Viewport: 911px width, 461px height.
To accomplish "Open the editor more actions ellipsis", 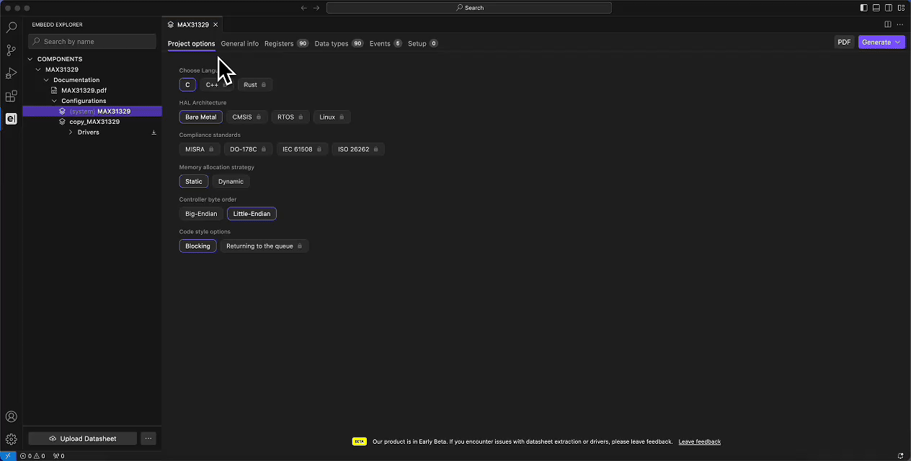I will tap(899, 24).
